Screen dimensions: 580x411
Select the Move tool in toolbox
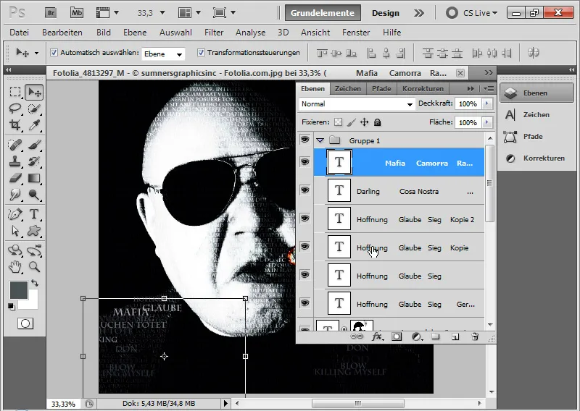click(x=34, y=92)
